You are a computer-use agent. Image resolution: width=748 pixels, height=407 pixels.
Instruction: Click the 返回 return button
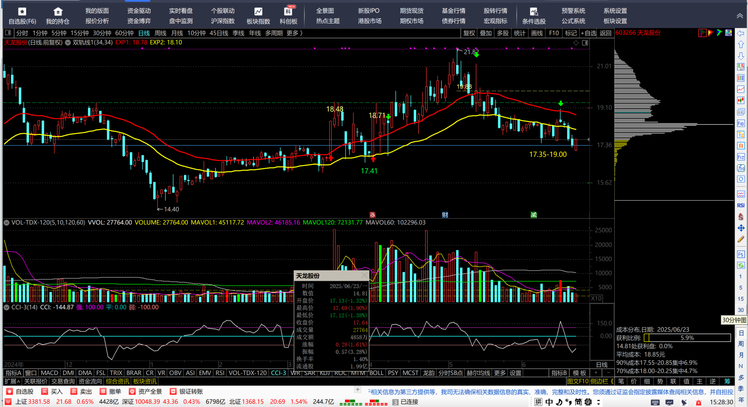coord(605,33)
